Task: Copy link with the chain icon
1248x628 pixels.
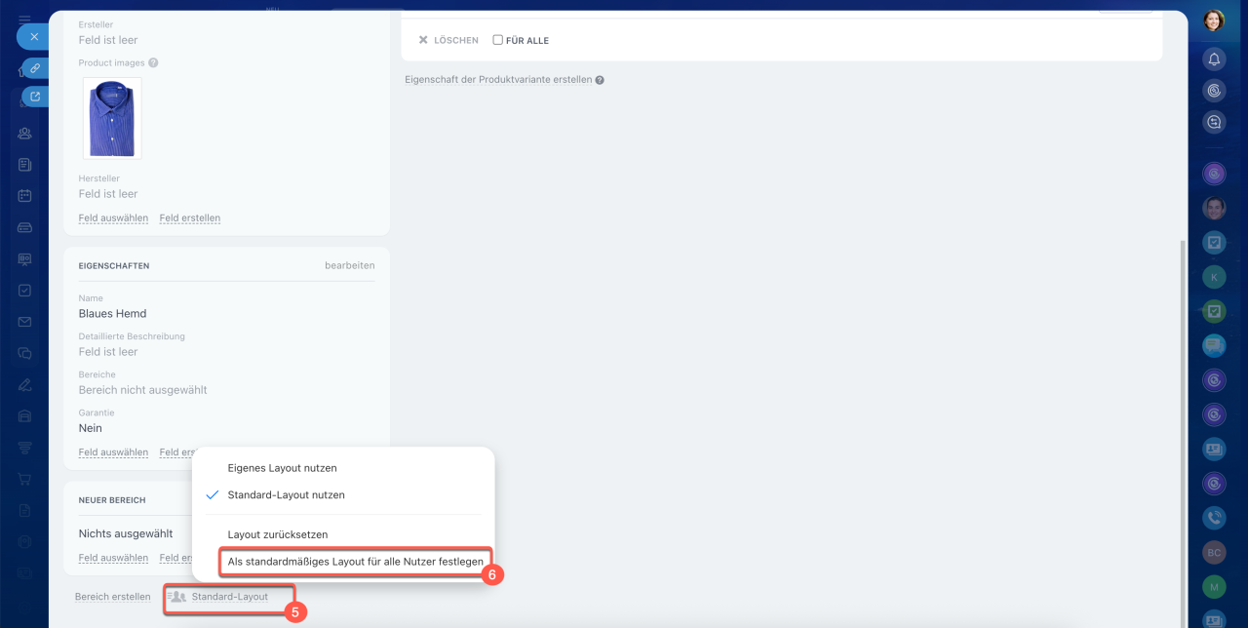Action: 35,68
